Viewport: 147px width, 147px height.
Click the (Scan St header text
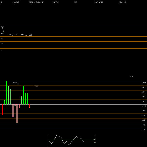point(123,2)
